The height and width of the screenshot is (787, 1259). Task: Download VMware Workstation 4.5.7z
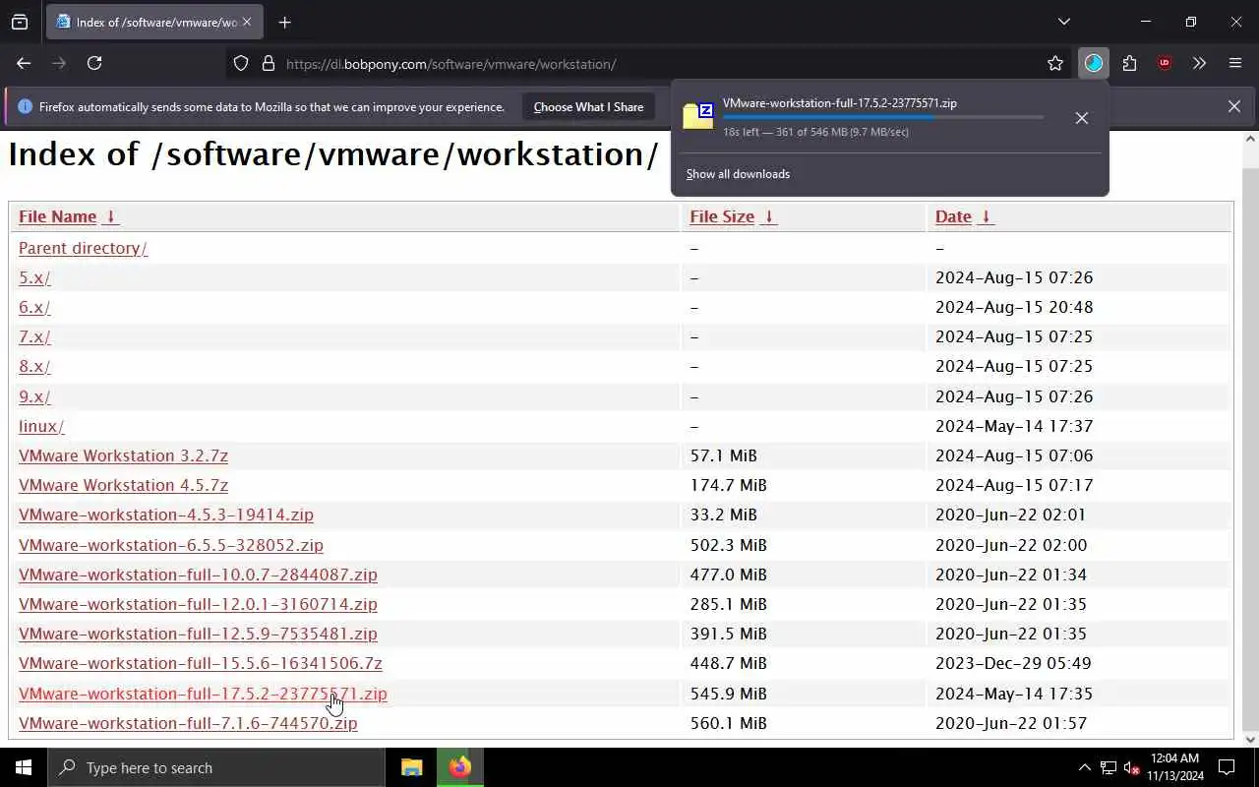[123, 485]
